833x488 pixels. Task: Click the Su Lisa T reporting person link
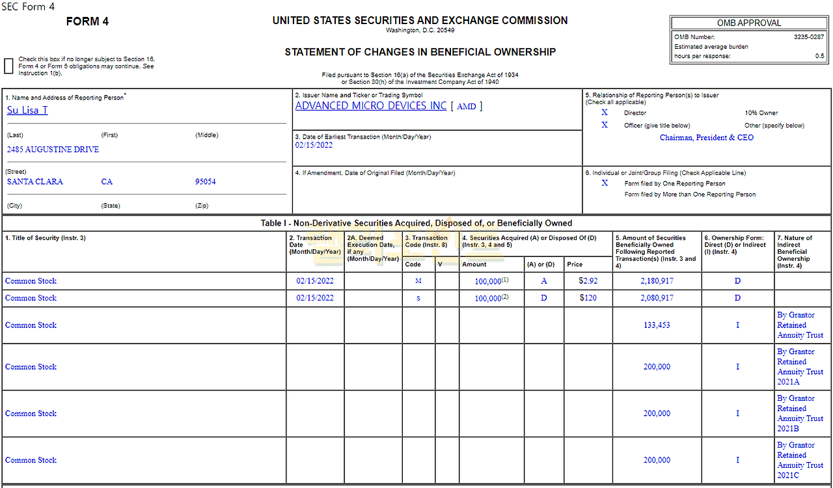(x=27, y=110)
